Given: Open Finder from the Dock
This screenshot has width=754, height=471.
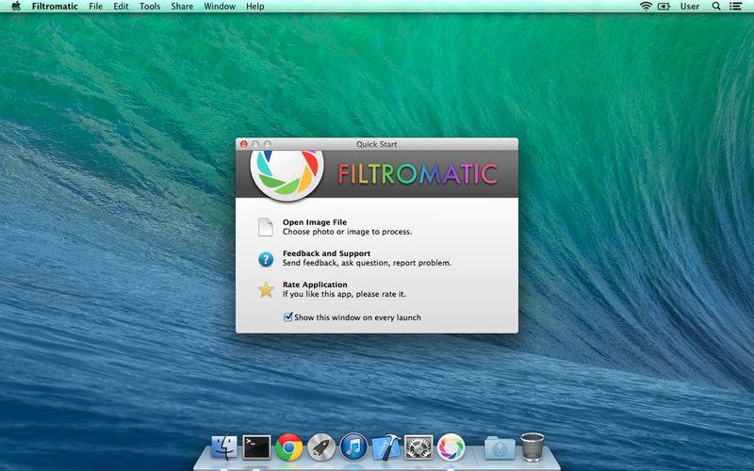Looking at the screenshot, I should (x=224, y=447).
